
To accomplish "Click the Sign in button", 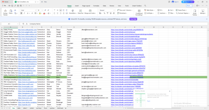I will coord(175,2).
